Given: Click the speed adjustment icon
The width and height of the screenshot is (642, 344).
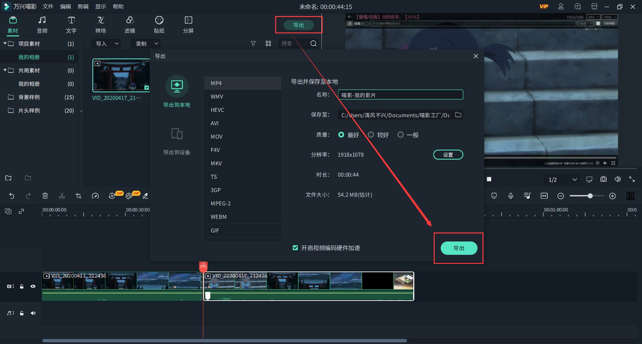Looking at the screenshot, I should [95, 196].
